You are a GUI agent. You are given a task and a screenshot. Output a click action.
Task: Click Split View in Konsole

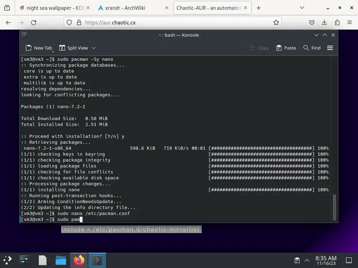(73, 48)
